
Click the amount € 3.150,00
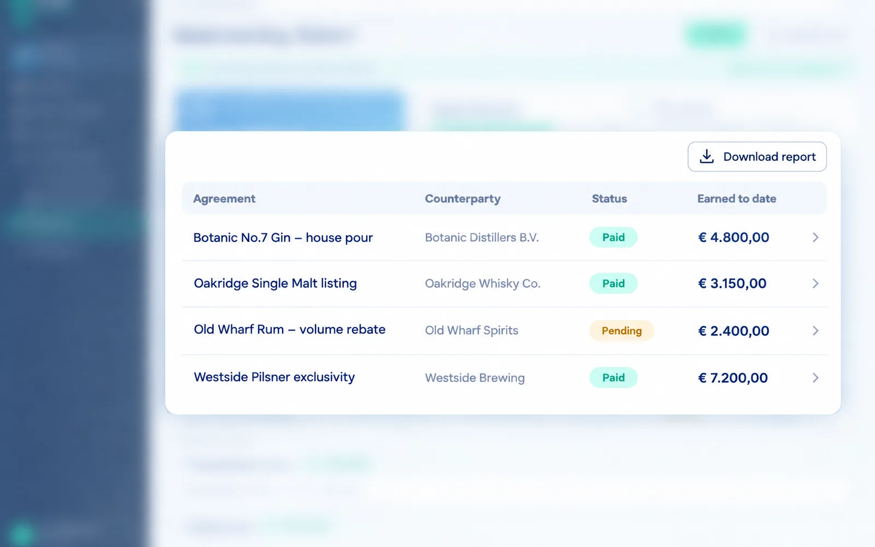[732, 283]
